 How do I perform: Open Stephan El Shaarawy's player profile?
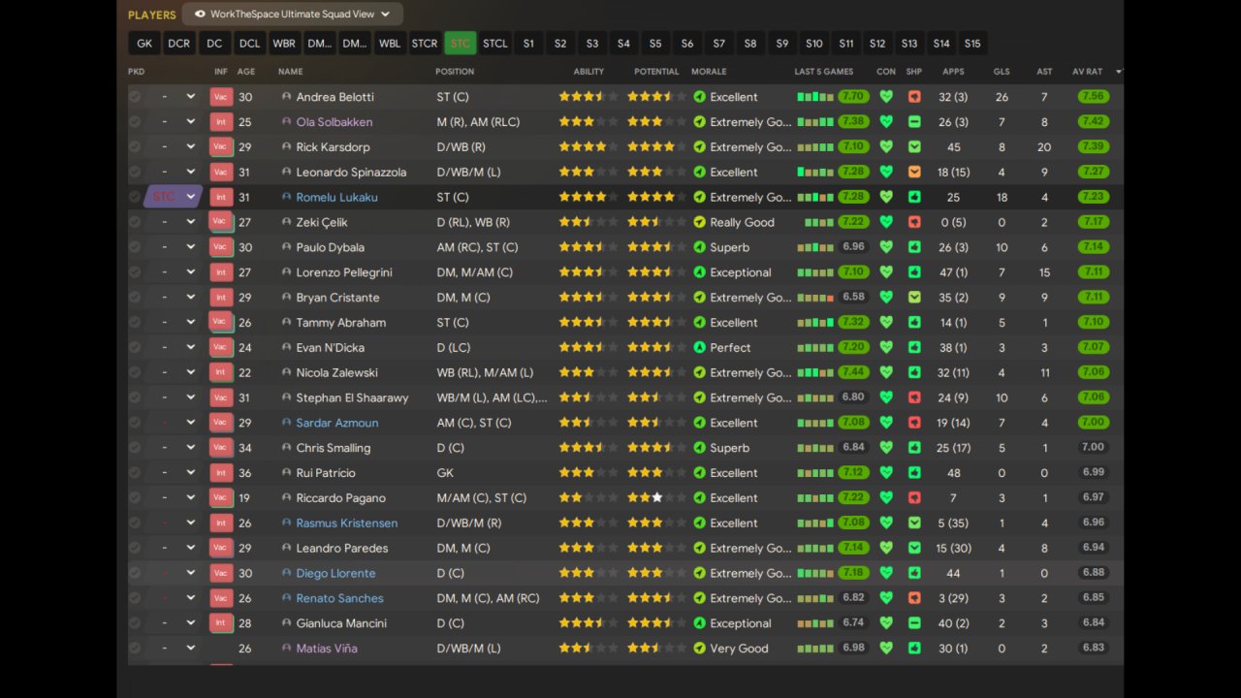(352, 397)
